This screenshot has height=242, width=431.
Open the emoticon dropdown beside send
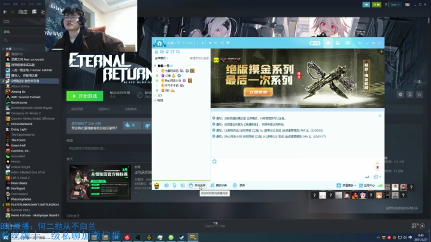377,177
